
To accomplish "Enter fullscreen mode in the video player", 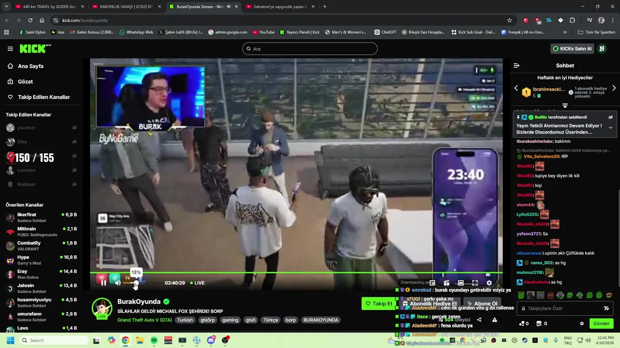I will coord(475,283).
